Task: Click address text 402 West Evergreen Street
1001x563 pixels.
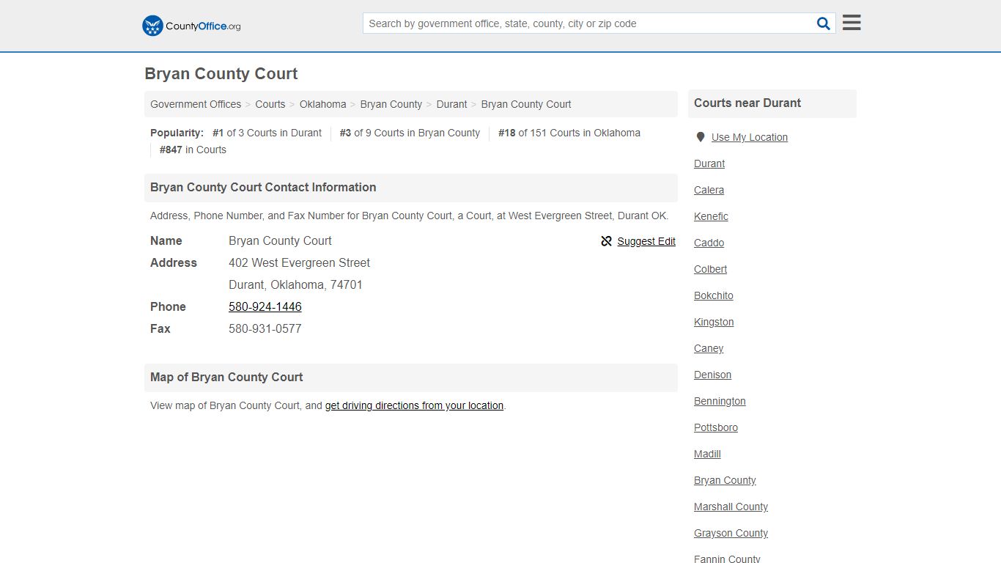Action: 299,262
